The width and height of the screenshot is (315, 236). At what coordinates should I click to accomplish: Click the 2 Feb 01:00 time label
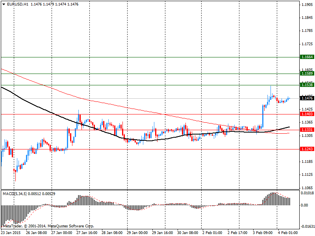(212, 233)
